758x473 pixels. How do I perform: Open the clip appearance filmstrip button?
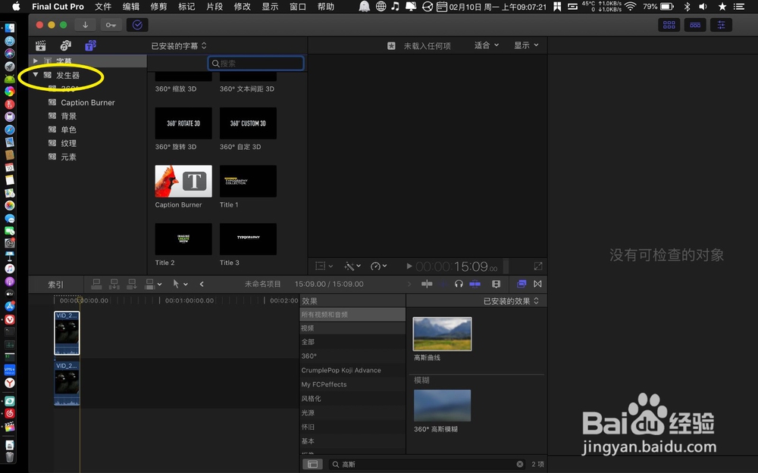pyautogui.click(x=496, y=284)
